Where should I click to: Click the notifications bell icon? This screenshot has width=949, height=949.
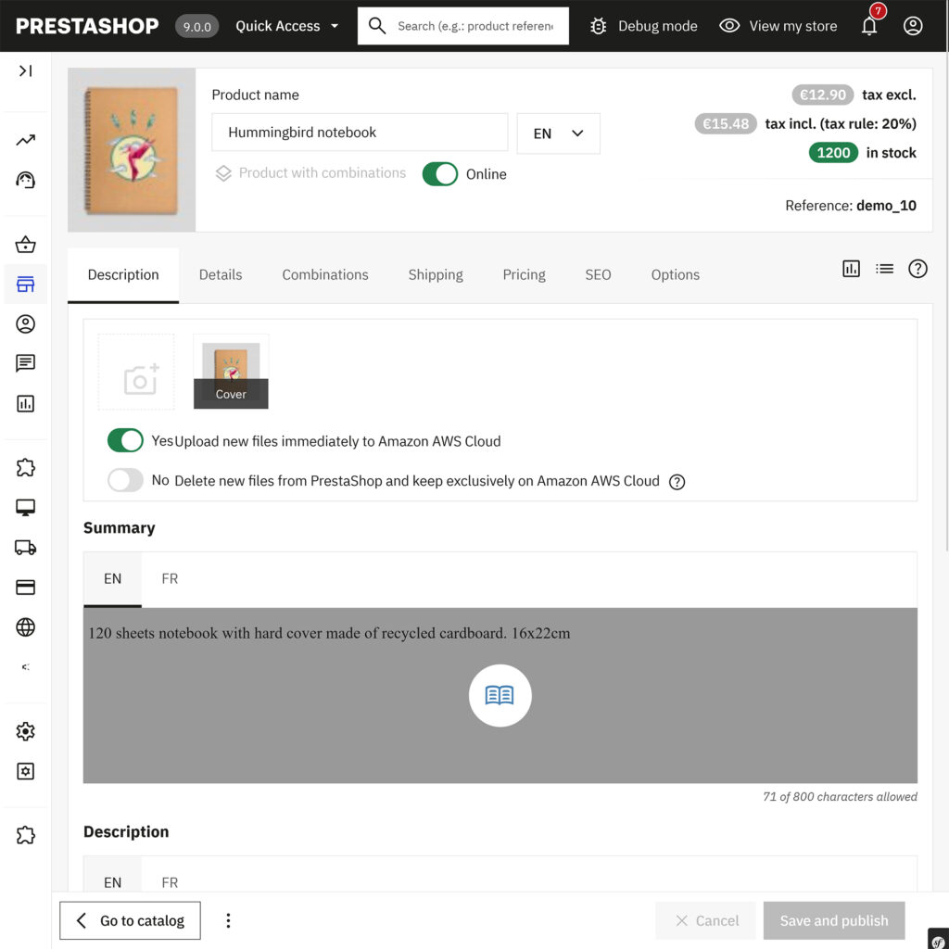coord(869,26)
